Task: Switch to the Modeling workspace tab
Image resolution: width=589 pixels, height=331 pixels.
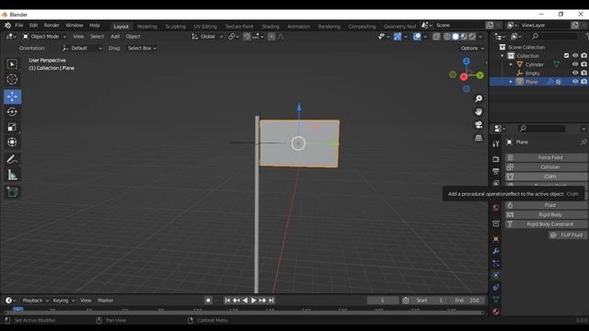Action: [x=147, y=27]
